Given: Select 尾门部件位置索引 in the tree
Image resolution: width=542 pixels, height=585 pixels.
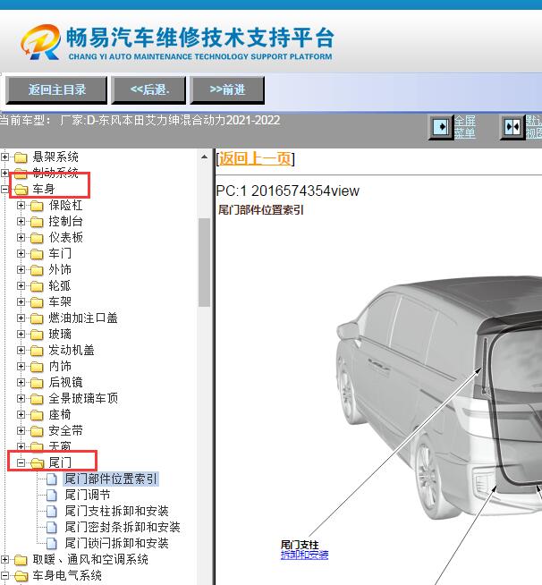Looking at the screenshot, I should click(x=111, y=479).
